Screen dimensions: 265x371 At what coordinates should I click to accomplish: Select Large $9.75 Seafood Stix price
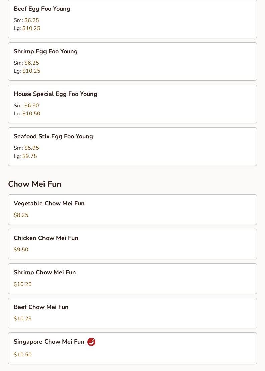[29, 156]
